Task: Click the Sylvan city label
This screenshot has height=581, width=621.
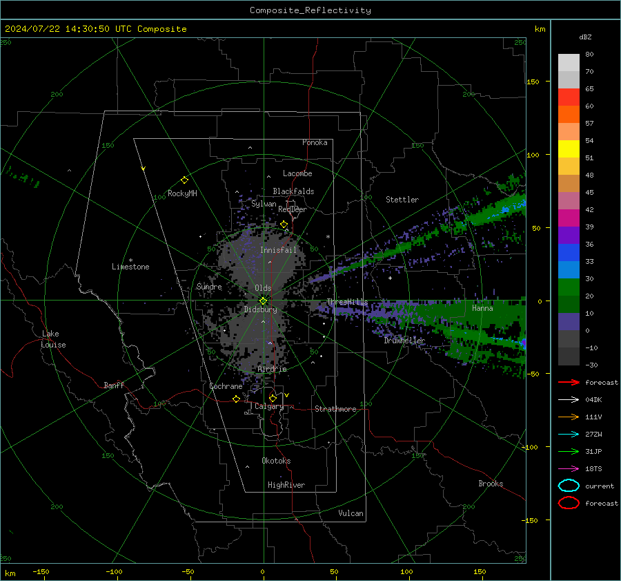Action: (x=264, y=204)
